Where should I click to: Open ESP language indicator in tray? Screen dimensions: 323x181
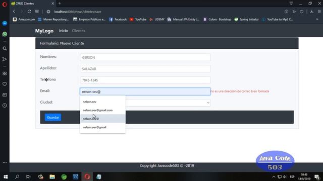pyautogui.click(x=292, y=176)
